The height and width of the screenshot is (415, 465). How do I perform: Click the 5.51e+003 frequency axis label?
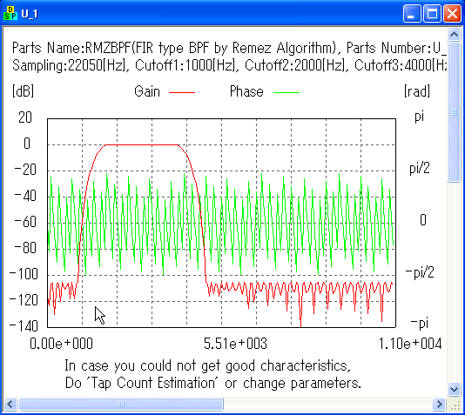click(x=235, y=344)
